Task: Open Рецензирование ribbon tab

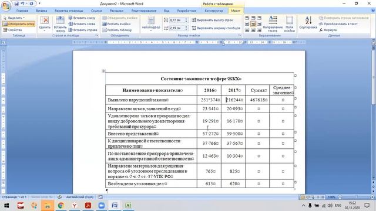Action: 143,11
